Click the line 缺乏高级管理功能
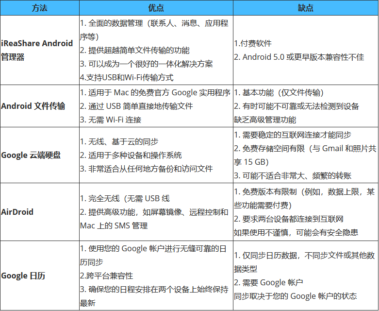Viewport: 379px width, 311px height. point(265,120)
